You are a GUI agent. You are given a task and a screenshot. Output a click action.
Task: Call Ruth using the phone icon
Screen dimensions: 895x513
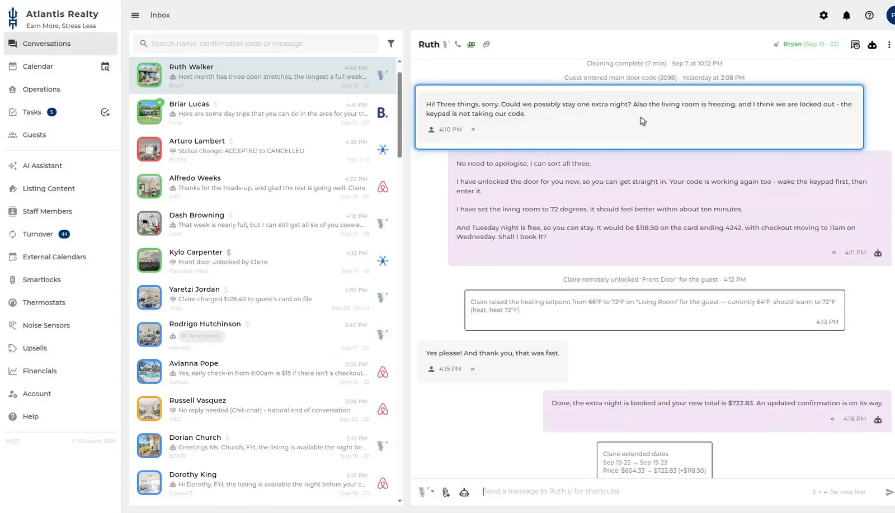458,44
